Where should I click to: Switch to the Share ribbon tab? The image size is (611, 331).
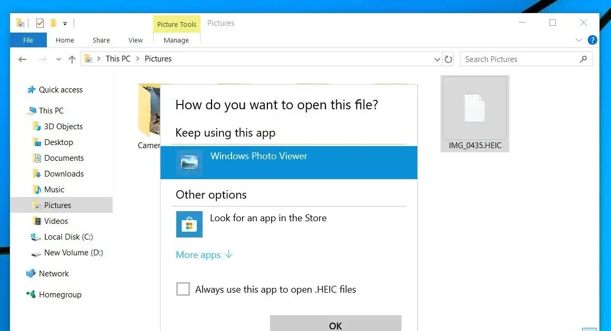101,40
